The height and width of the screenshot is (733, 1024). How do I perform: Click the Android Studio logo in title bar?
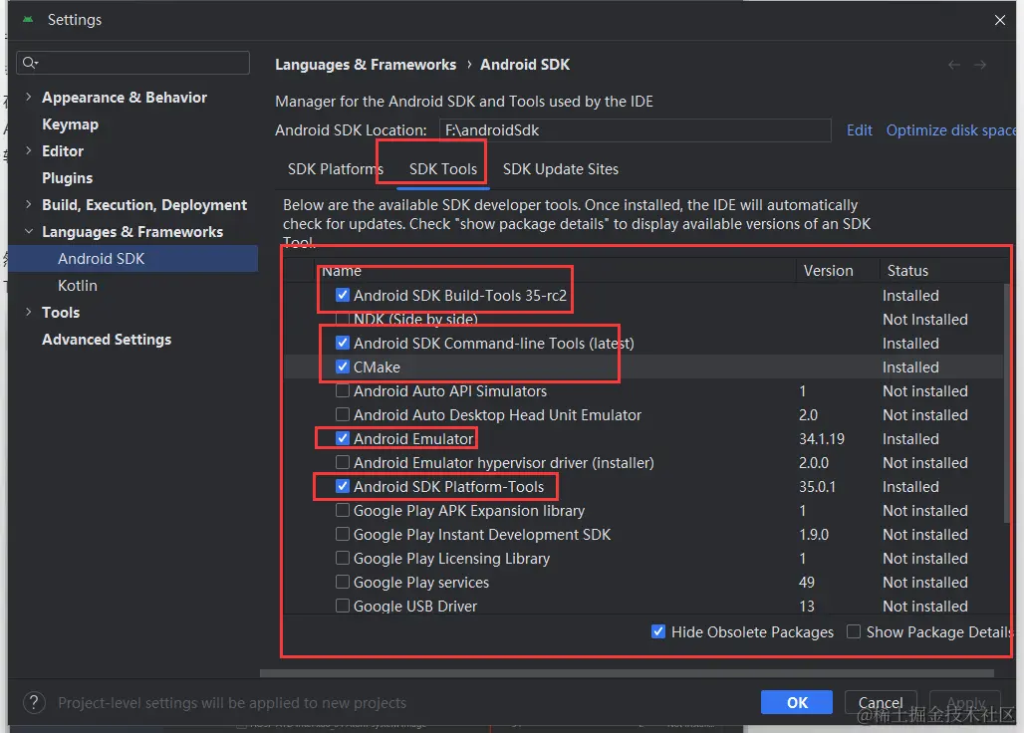coord(28,20)
